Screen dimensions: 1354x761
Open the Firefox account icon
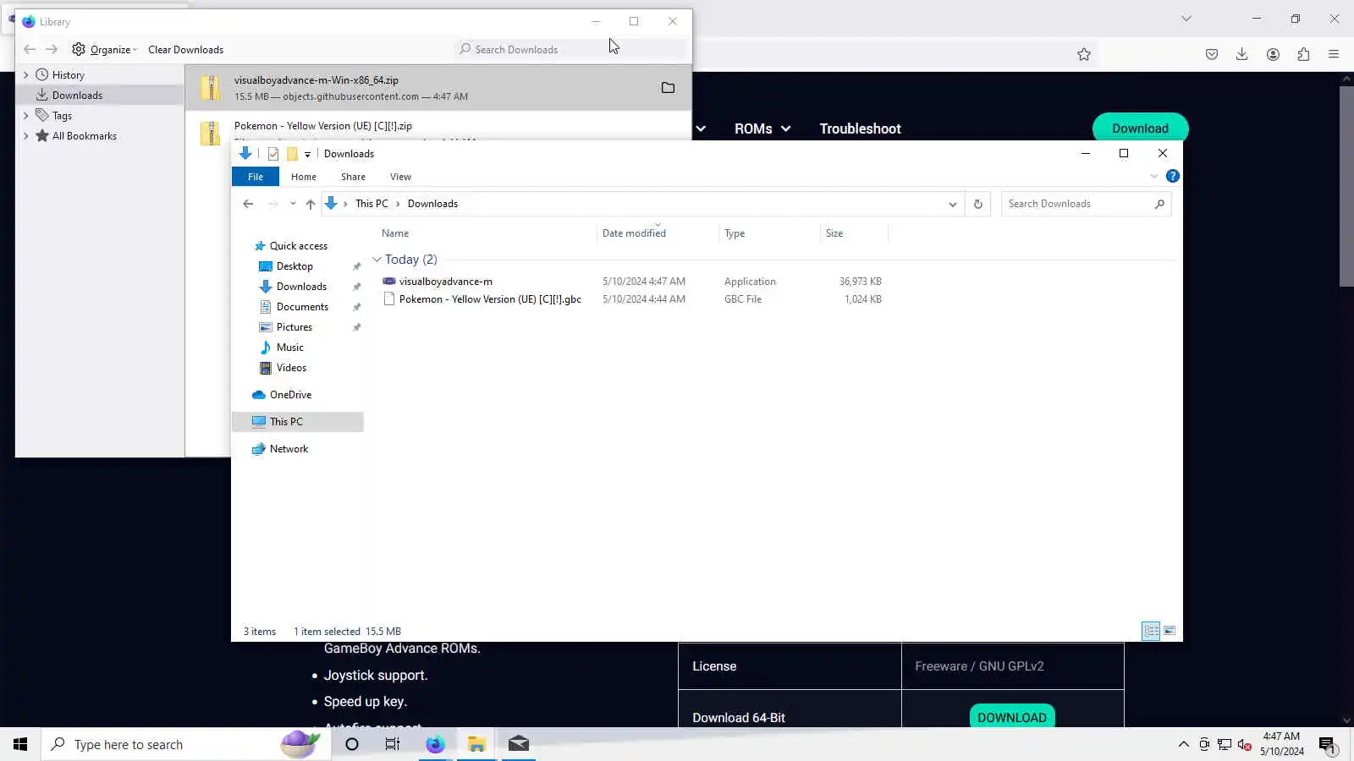point(1273,54)
